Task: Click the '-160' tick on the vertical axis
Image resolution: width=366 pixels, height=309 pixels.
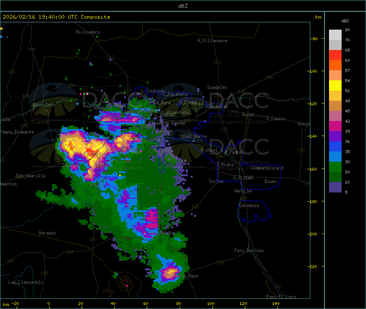Action: (x=312, y=169)
